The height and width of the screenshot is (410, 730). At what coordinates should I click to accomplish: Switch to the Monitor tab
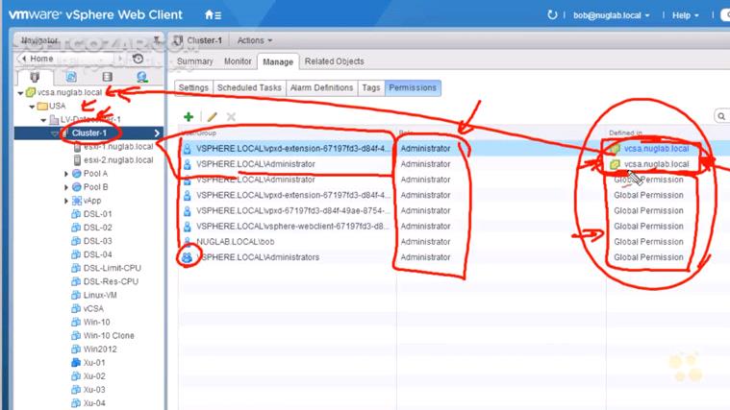(238, 61)
